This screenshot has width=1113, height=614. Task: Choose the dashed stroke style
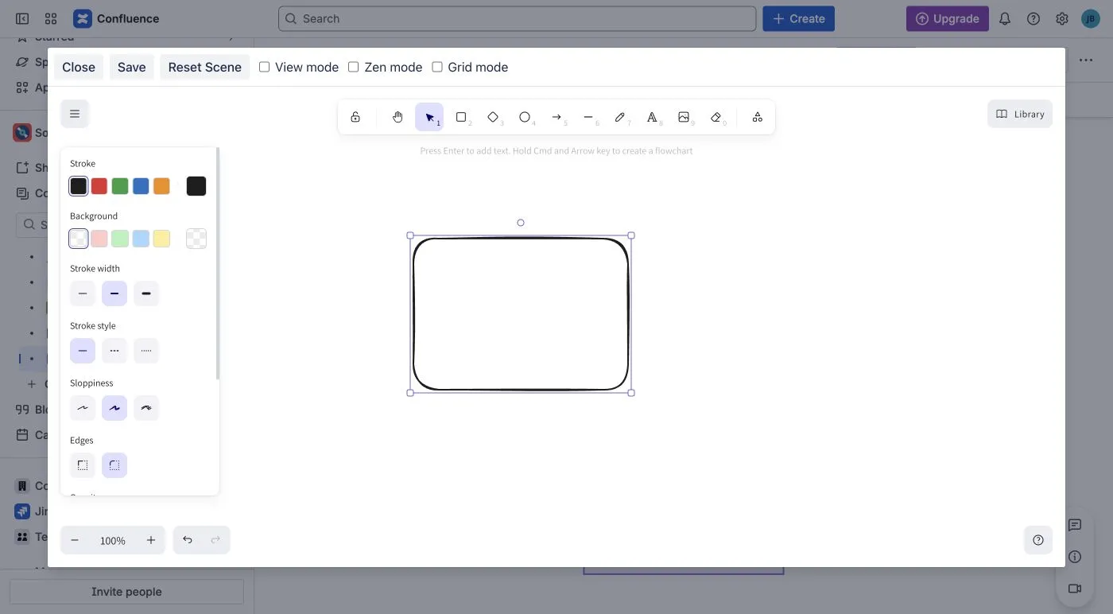[114, 351]
